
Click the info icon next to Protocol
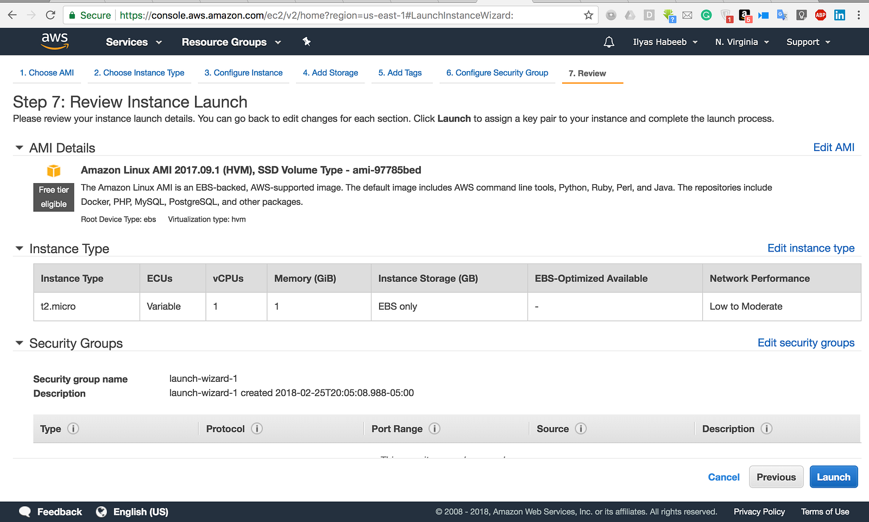coord(257,429)
